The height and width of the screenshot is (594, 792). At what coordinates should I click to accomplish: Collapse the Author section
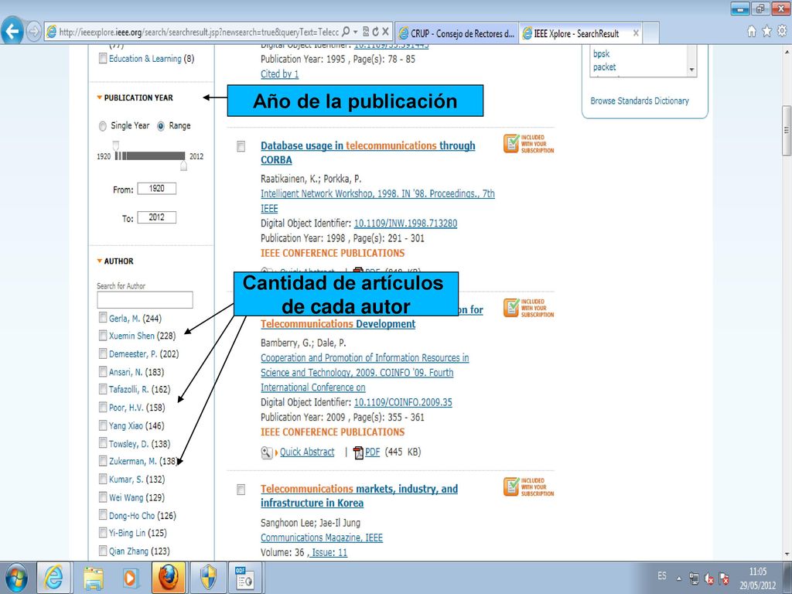(100, 261)
